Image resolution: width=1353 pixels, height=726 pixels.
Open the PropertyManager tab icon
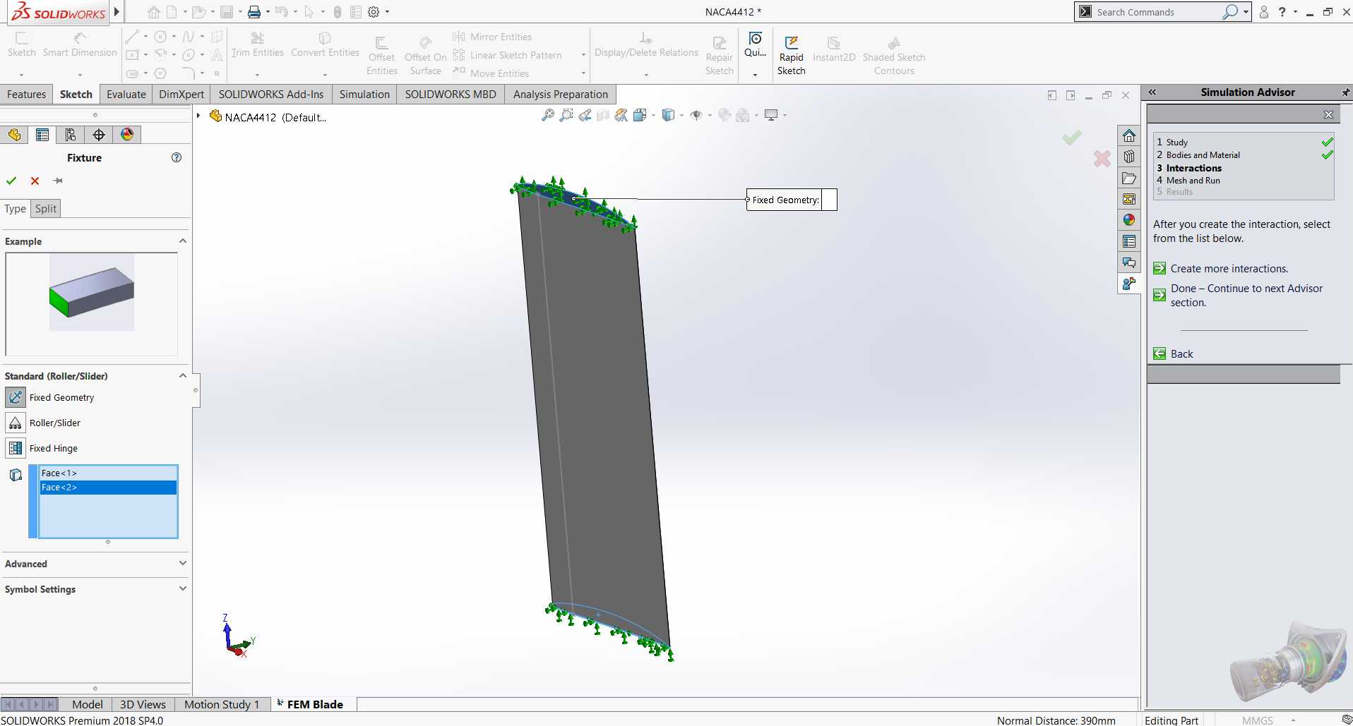point(42,135)
